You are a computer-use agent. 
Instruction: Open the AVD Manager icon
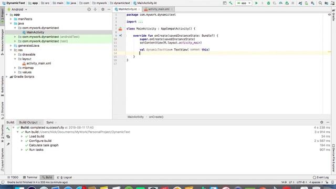[307, 3]
